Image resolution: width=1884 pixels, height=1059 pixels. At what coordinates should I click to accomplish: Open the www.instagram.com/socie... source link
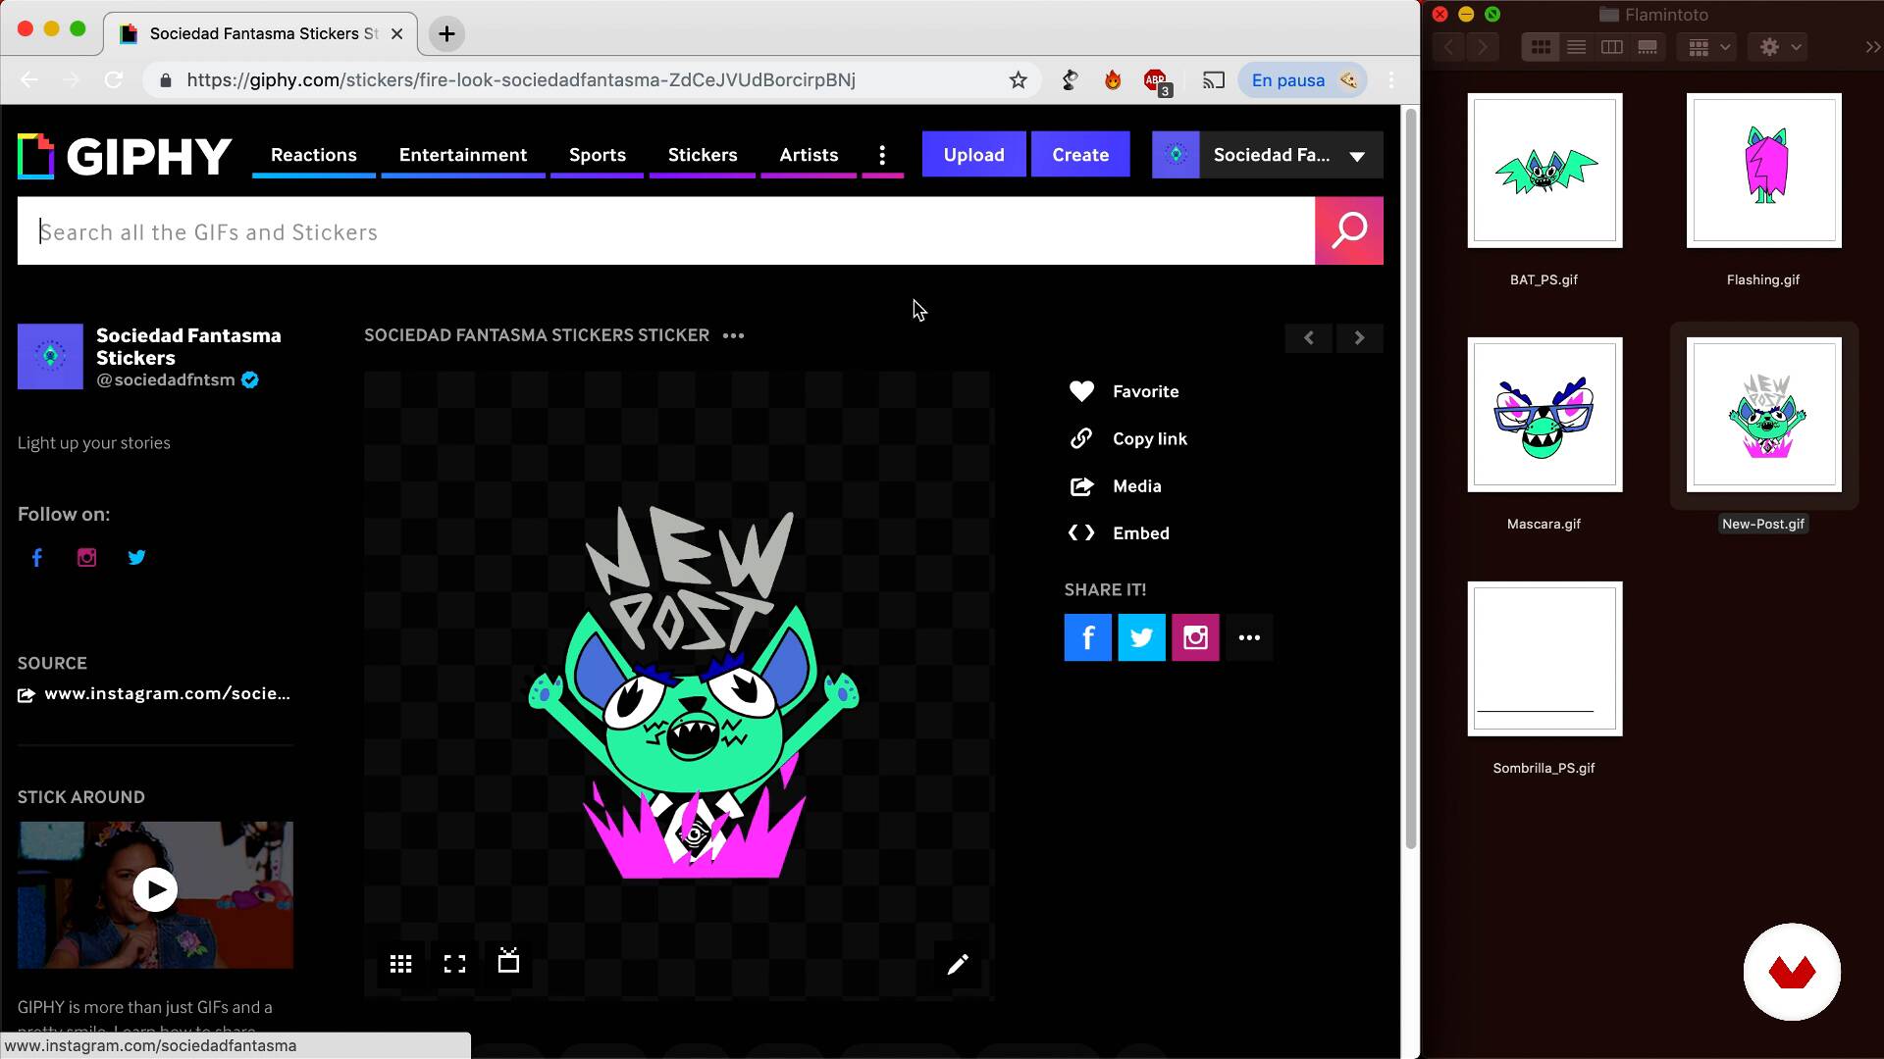[167, 694]
